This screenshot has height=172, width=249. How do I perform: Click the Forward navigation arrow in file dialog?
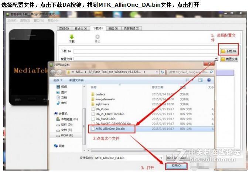coord(59,72)
